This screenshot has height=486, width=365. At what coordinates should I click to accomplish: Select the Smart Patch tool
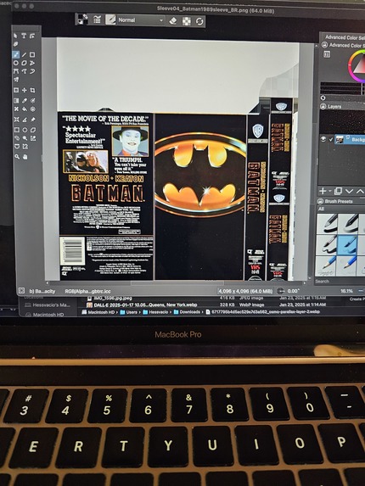pyautogui.click(x=16, y=109)
